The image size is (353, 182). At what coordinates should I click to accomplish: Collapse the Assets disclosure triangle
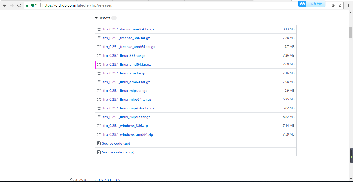96,18
